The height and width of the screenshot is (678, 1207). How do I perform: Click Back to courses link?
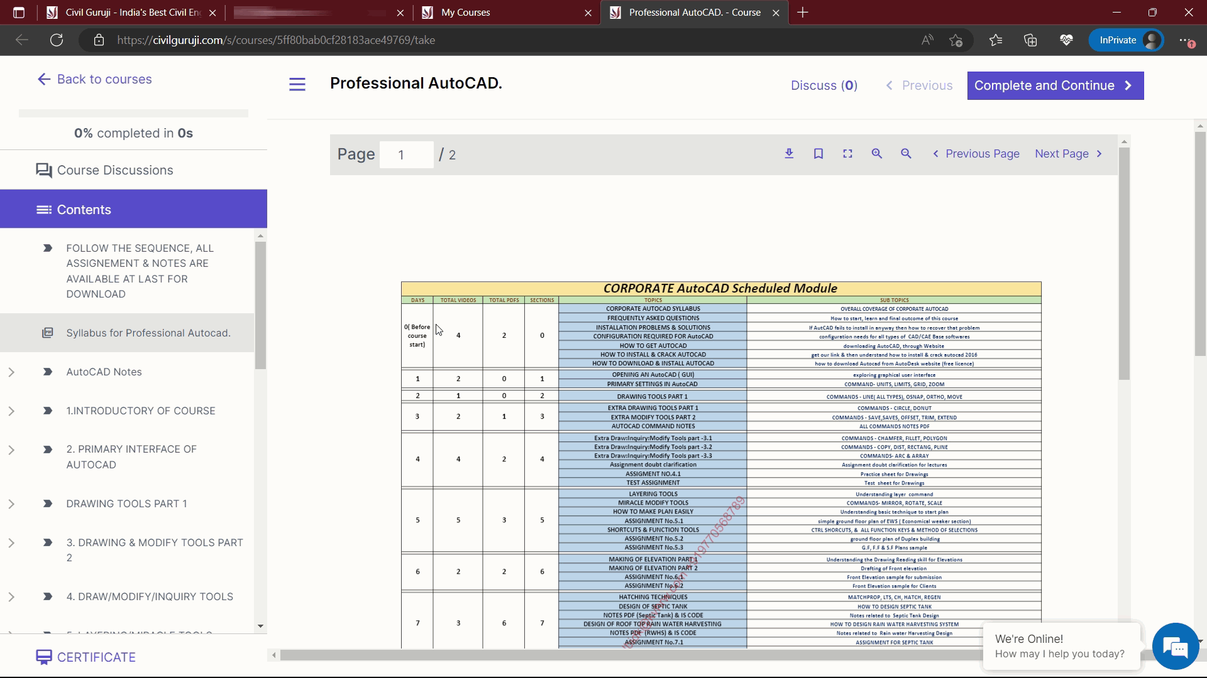tap(95, 79)
